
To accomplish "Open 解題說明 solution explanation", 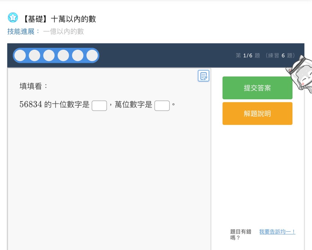I will 257,114.
